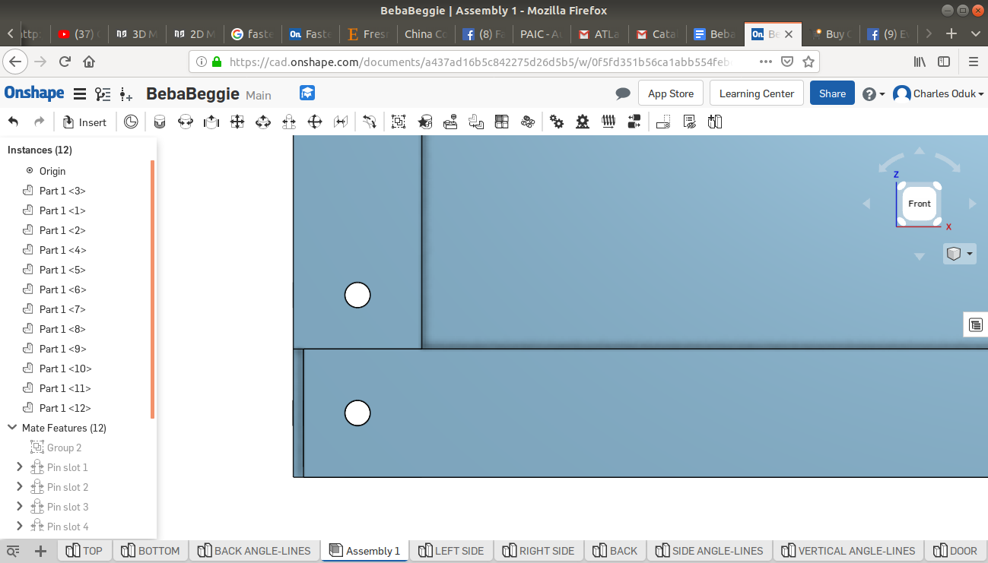
Task: Click the Firefox home button
Action: [89, 62]
